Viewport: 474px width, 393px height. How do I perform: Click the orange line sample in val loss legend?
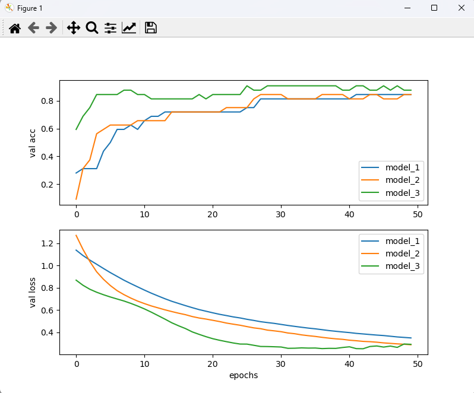370,253
